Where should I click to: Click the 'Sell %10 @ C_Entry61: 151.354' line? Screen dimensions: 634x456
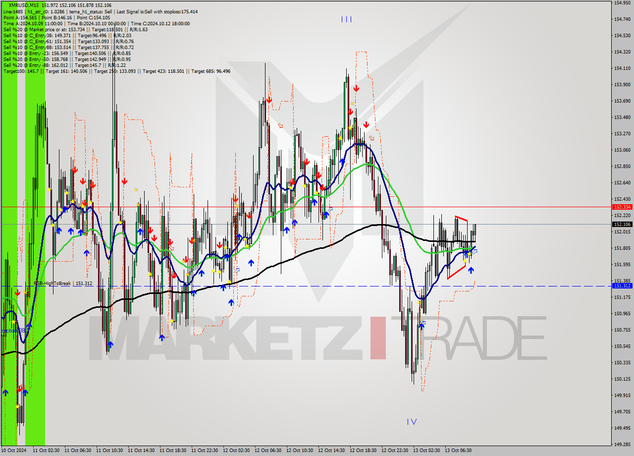(68, 41)
